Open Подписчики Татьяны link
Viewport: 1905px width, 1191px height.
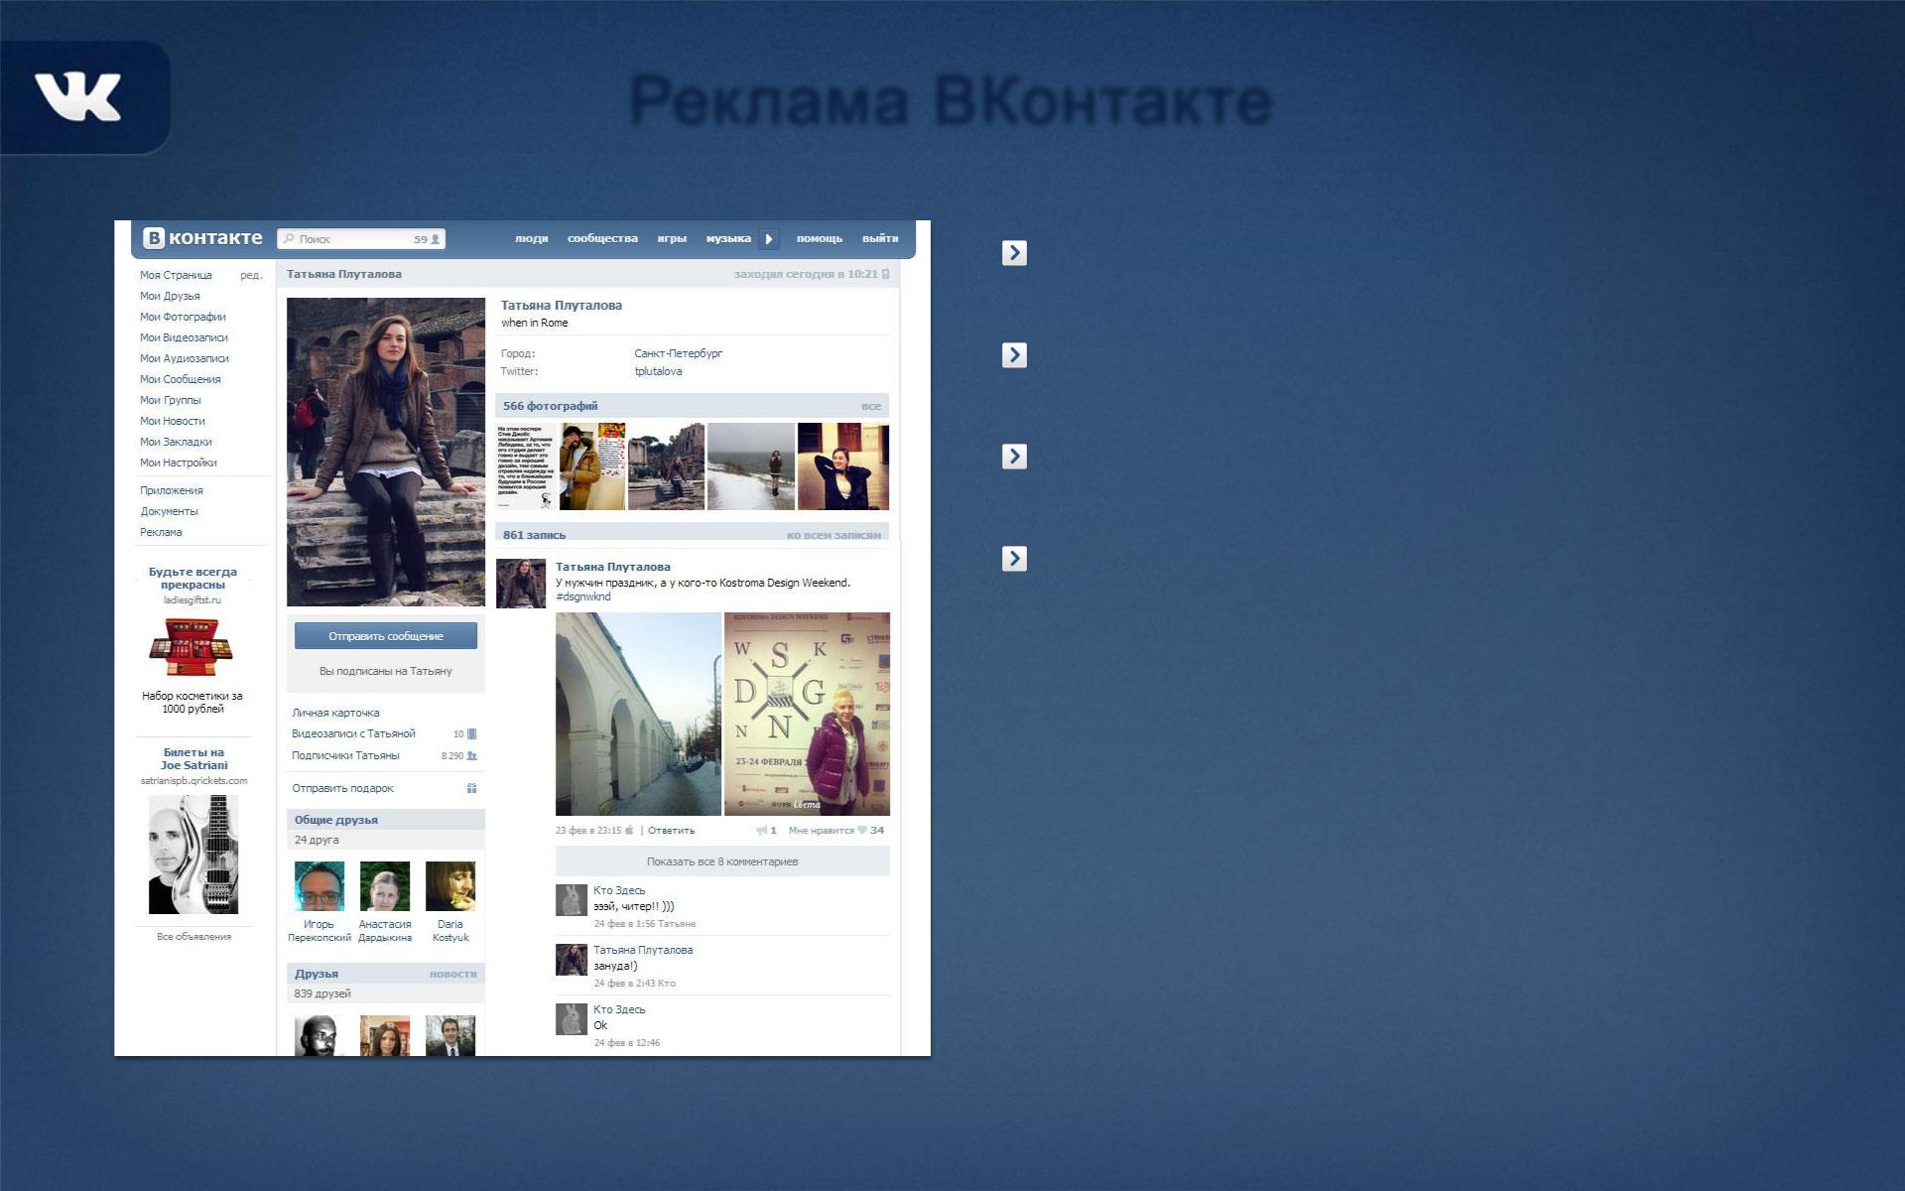pyautogui.click(x=345, y=755)
